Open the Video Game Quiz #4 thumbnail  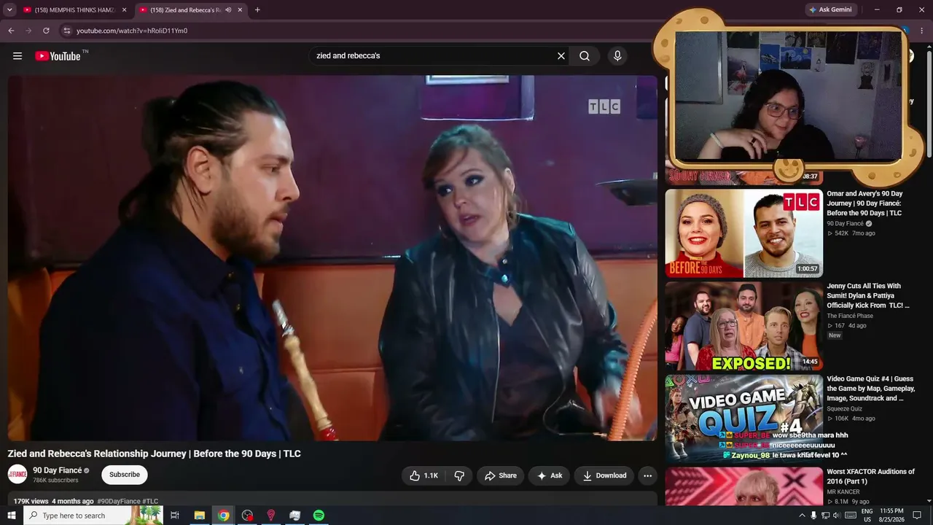pyautogui.click(x=743, y=419)
